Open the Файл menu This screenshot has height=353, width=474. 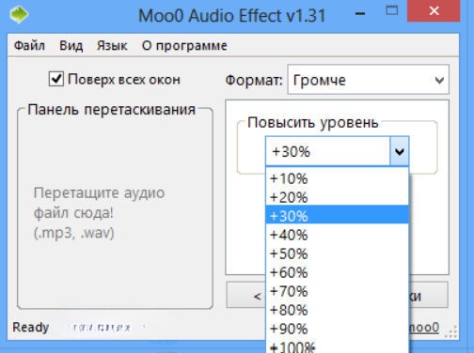tap(29, 46)
